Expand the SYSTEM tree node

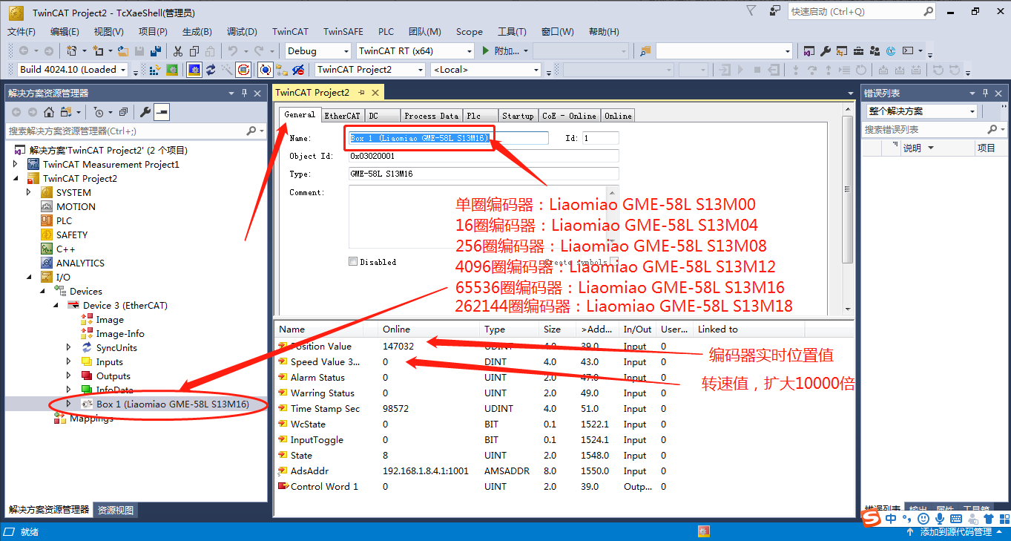pos(29,192)
